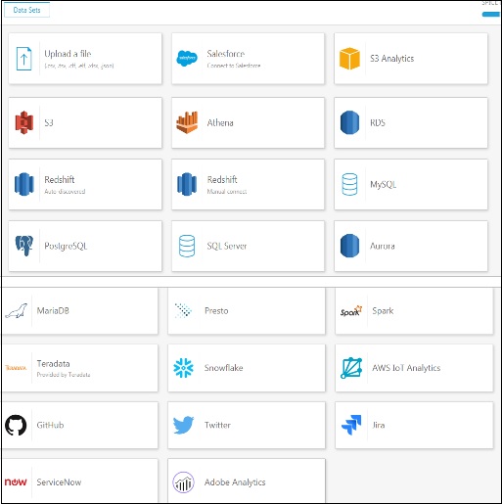The height and width of the screenshot is (504, 502).
Task: Pick the MySQL data source card
Action: point(411,184)
